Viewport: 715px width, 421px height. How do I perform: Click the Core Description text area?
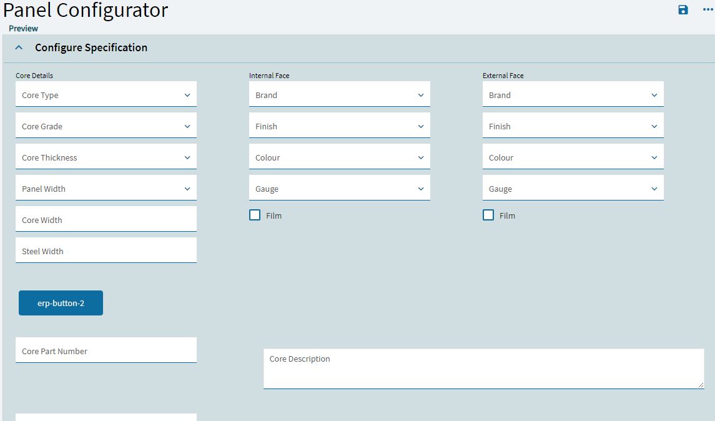tap(483, 369)
